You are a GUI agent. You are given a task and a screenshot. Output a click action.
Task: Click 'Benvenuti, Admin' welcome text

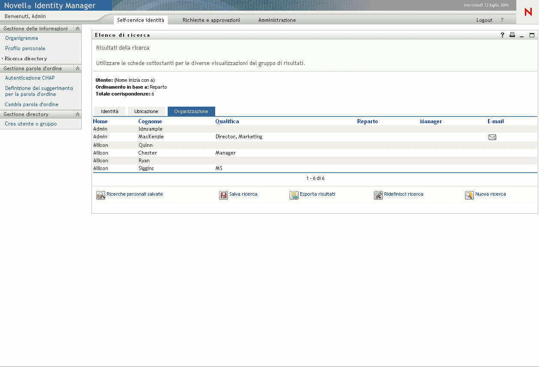coord(25,16)
